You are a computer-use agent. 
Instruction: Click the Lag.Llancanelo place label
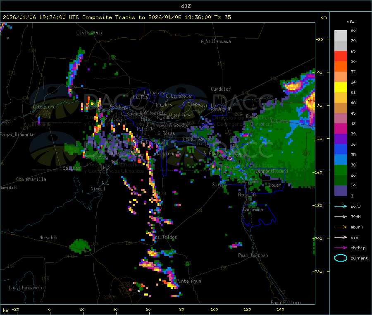coord(26,288)
